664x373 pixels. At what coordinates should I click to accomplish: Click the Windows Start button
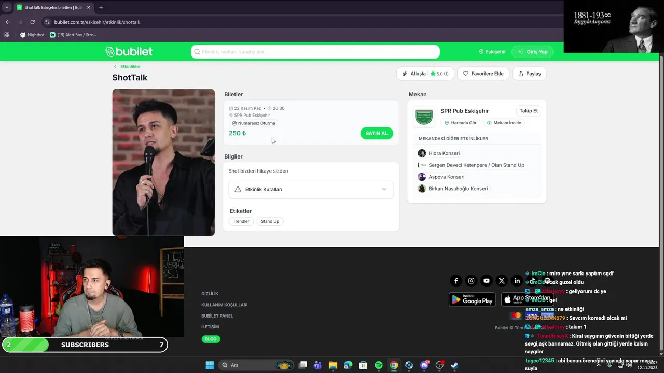click(210, 365)
